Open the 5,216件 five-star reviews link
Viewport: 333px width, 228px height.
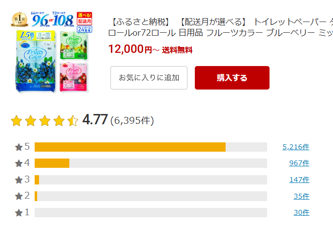296,147
